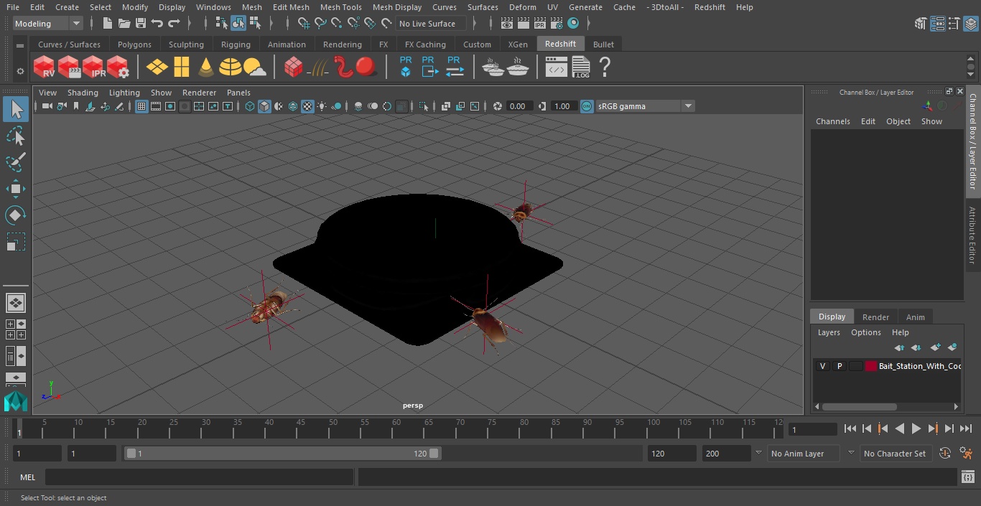Click the go to end of playback range button
981x506 pixels.
pos(965,428)
